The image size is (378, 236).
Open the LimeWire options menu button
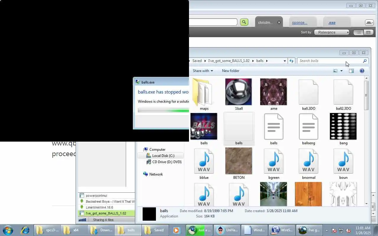[x=369, y=22]
